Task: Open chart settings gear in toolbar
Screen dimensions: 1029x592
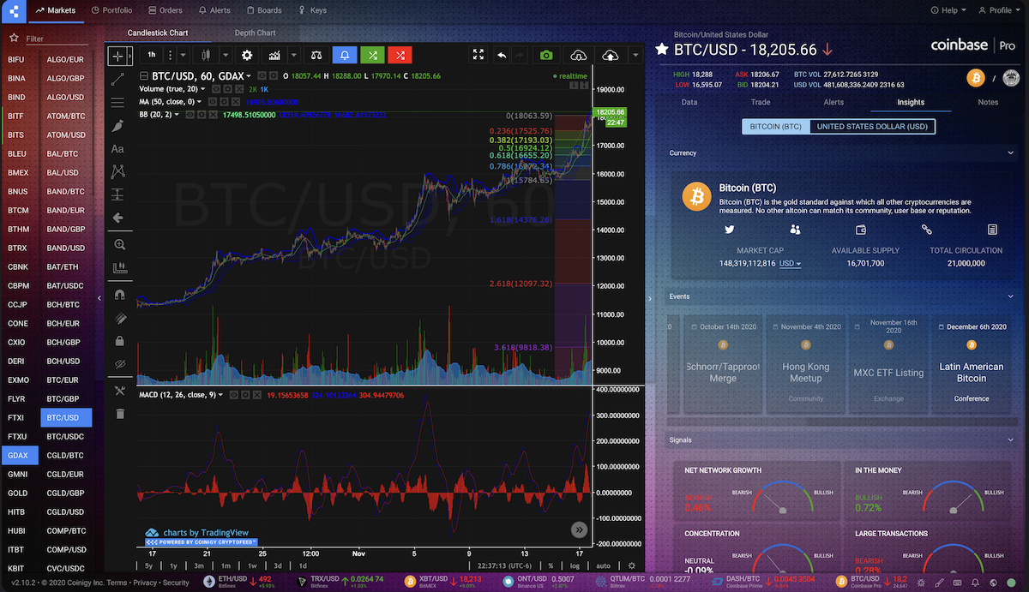Action: tap(247, 55)
